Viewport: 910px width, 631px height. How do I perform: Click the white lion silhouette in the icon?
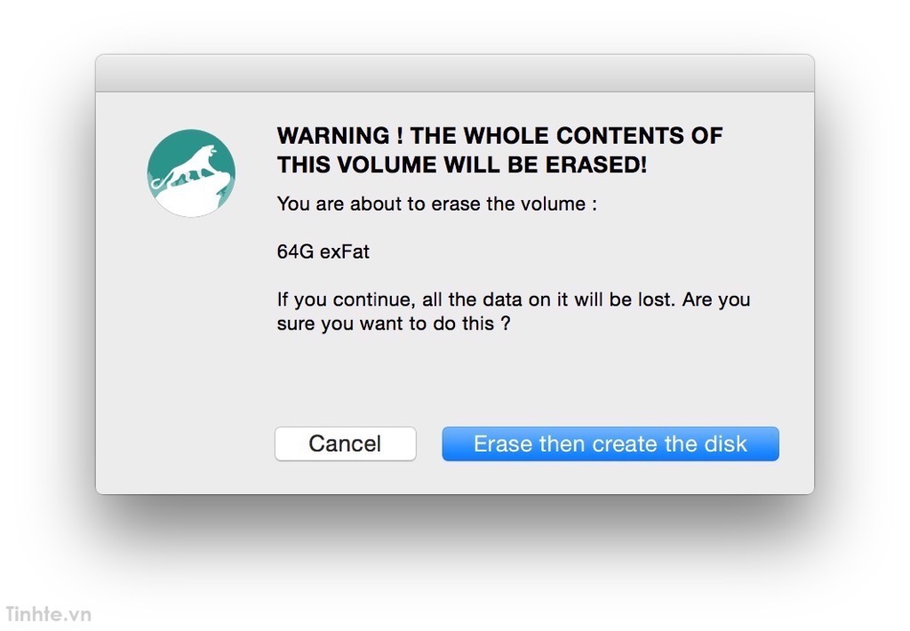pyautogui.click(x=188, y=165)
